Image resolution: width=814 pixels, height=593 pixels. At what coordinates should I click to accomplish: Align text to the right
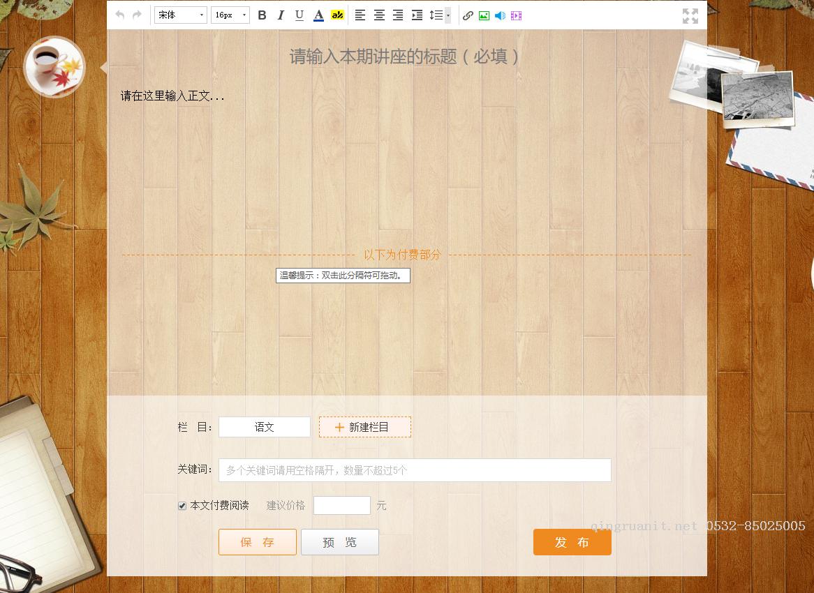tap(398, 15)
